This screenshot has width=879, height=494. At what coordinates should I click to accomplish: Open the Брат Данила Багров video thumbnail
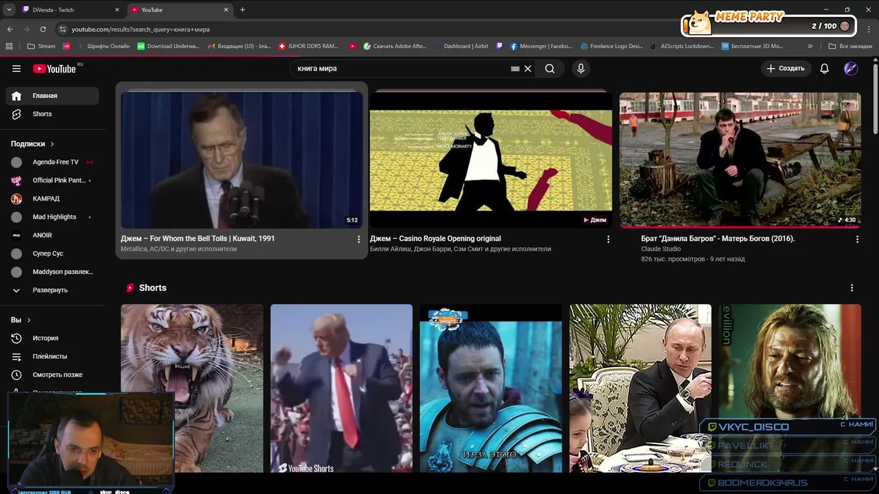740,159
